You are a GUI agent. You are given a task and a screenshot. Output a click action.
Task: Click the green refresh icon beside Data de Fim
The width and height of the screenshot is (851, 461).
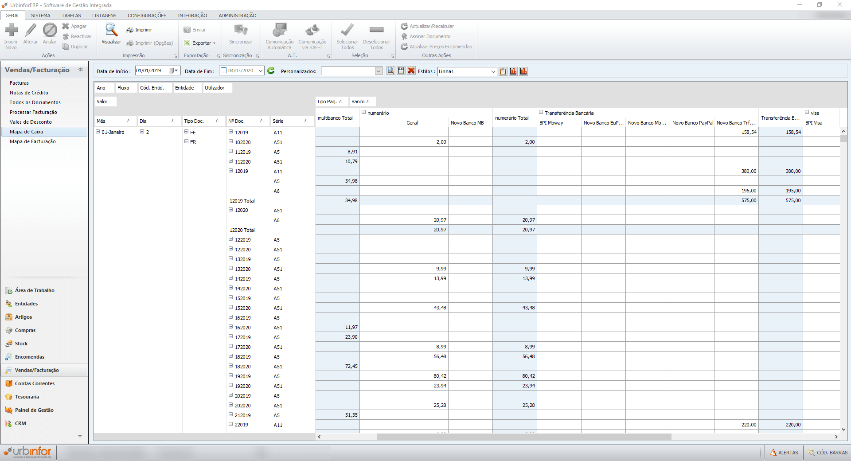pos(271,71)
